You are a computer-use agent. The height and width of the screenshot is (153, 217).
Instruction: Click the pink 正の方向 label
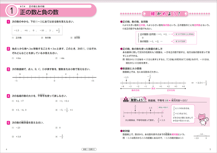click(171, 90)
